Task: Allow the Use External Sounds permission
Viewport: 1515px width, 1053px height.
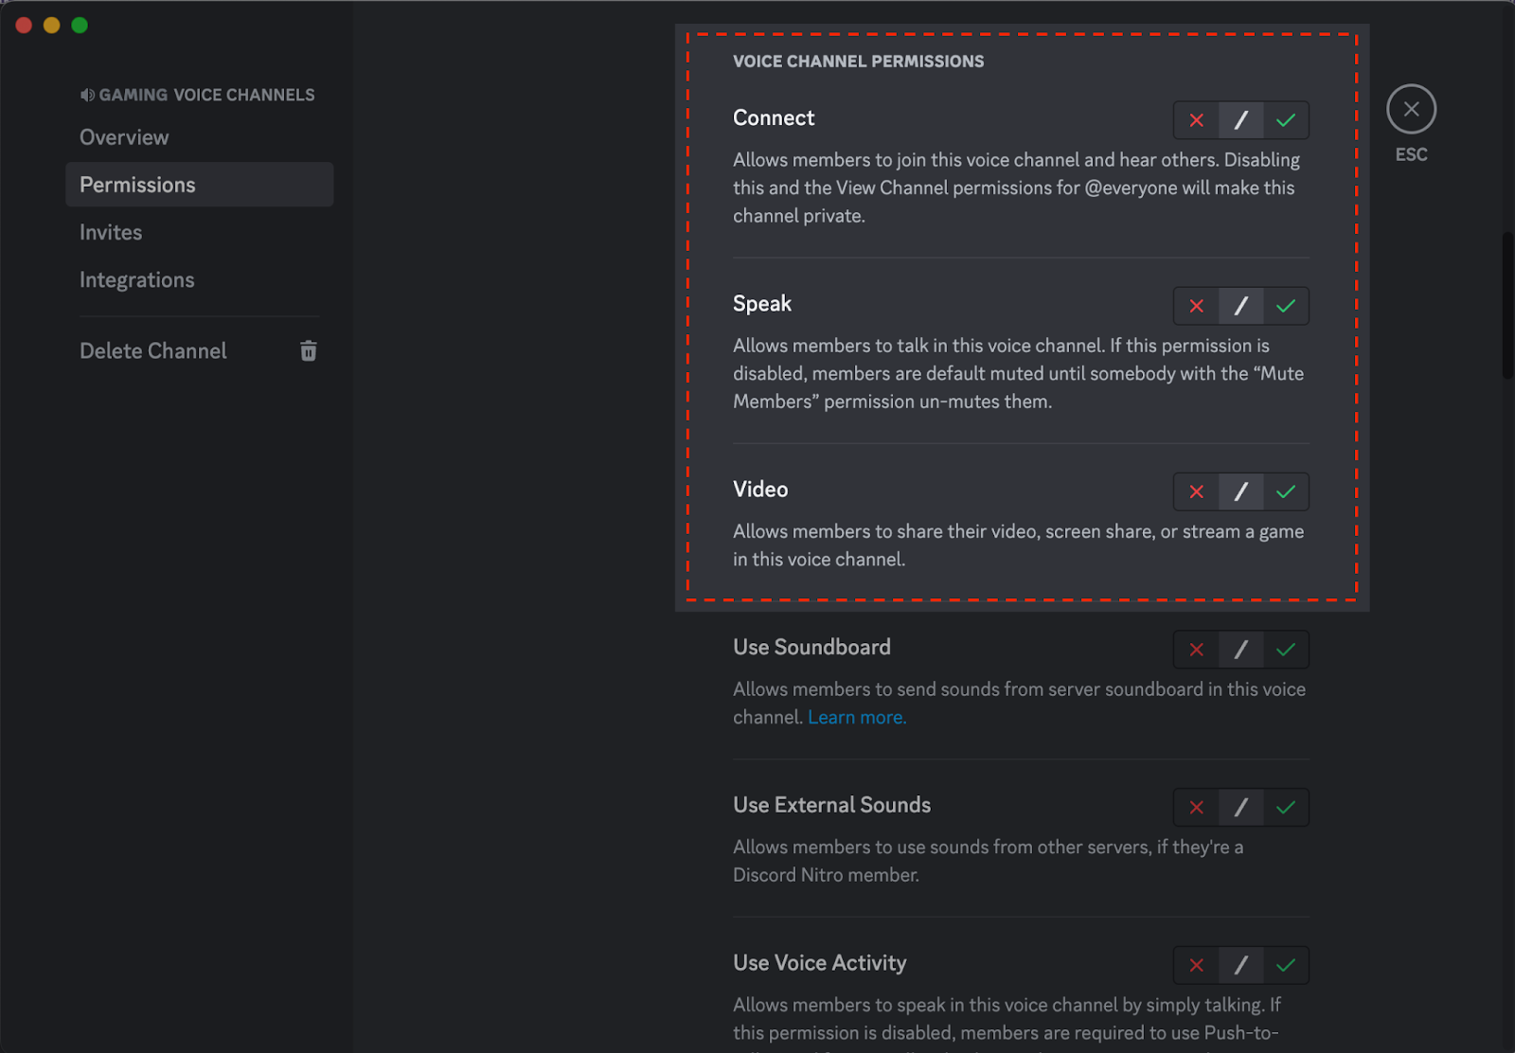Action: pos(1285,808)
